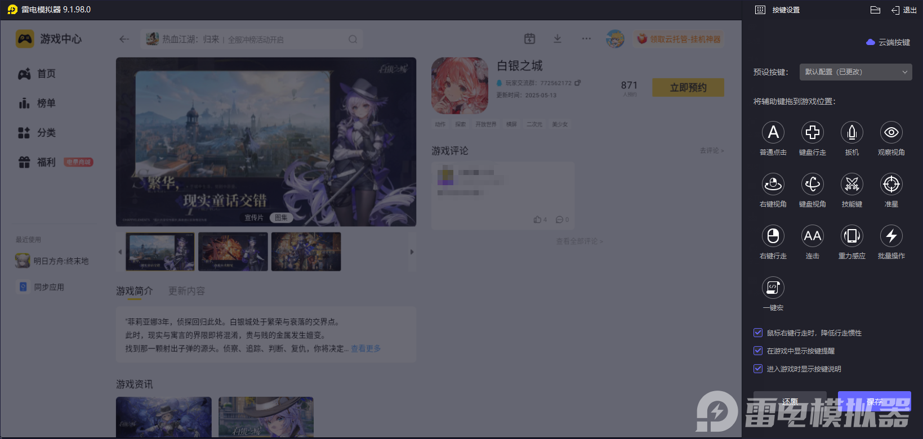Open 福利 benefits in the sidebar
Image resolution: width=923 pixels, height=439 pixels.
tap(37, 162)
